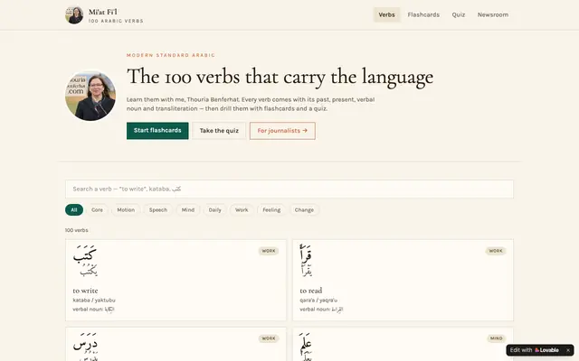579x361 pixels.
Task: Filter verbs by Mind category
Action: click(x=188, y=210)
